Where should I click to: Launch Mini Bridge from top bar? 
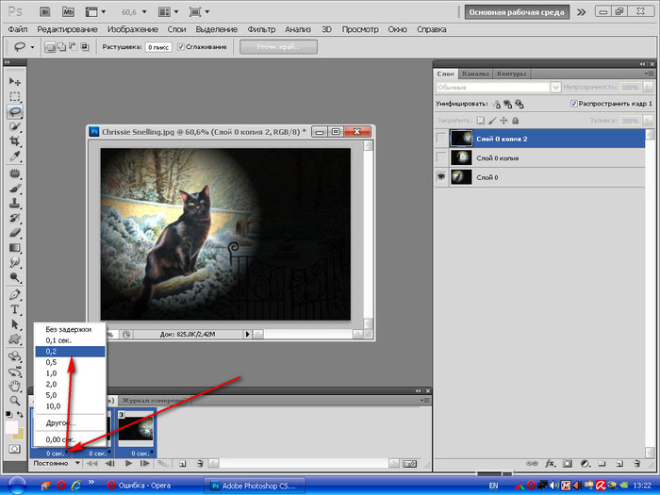(68, 11)
